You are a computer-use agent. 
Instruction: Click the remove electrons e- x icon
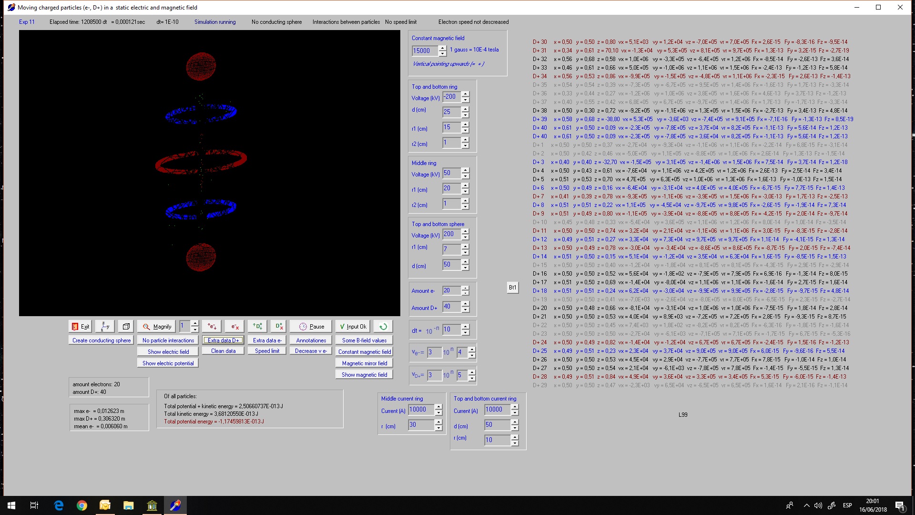pos(234,327)
